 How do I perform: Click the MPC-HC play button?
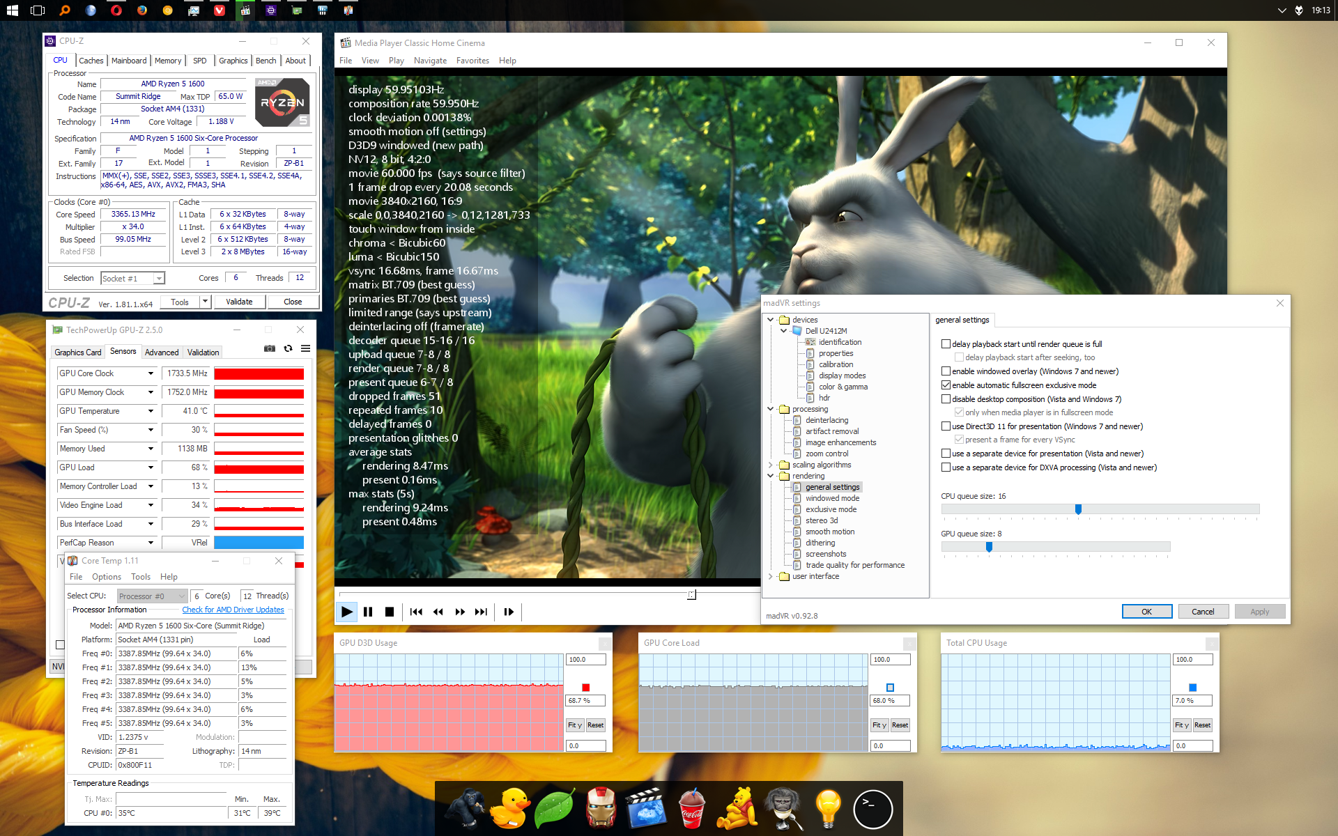tap(346, 612)
